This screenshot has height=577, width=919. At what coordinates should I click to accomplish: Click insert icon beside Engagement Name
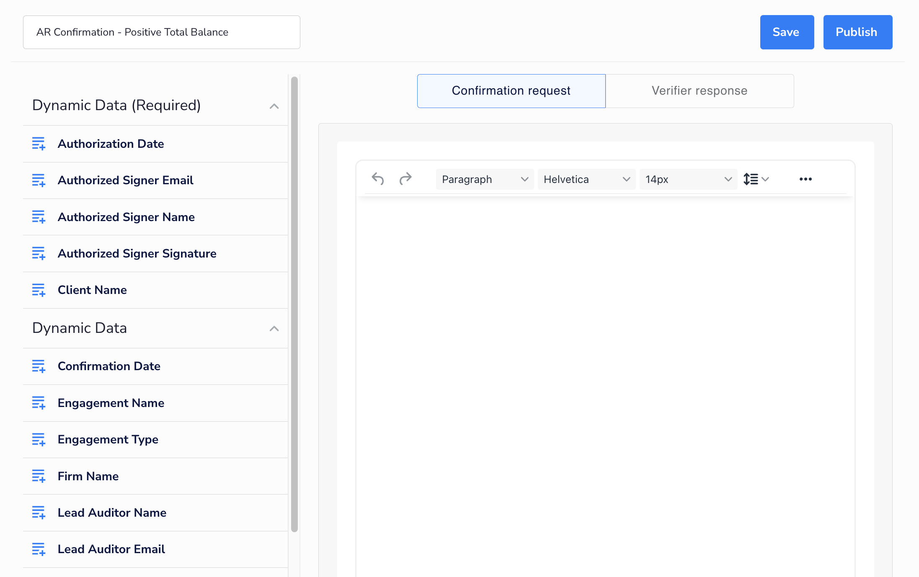point(39,403)
